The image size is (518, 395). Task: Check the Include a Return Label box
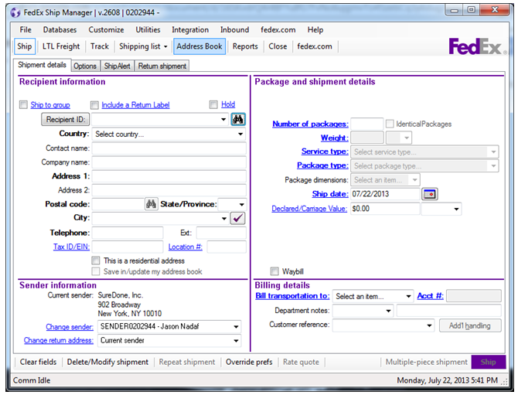(x=94, y=105)
